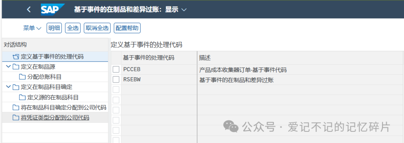The width and height of the screenshot is (404, 143).
Task: Click the 对话结构 panel header
Action: click(x=55, y=45)
